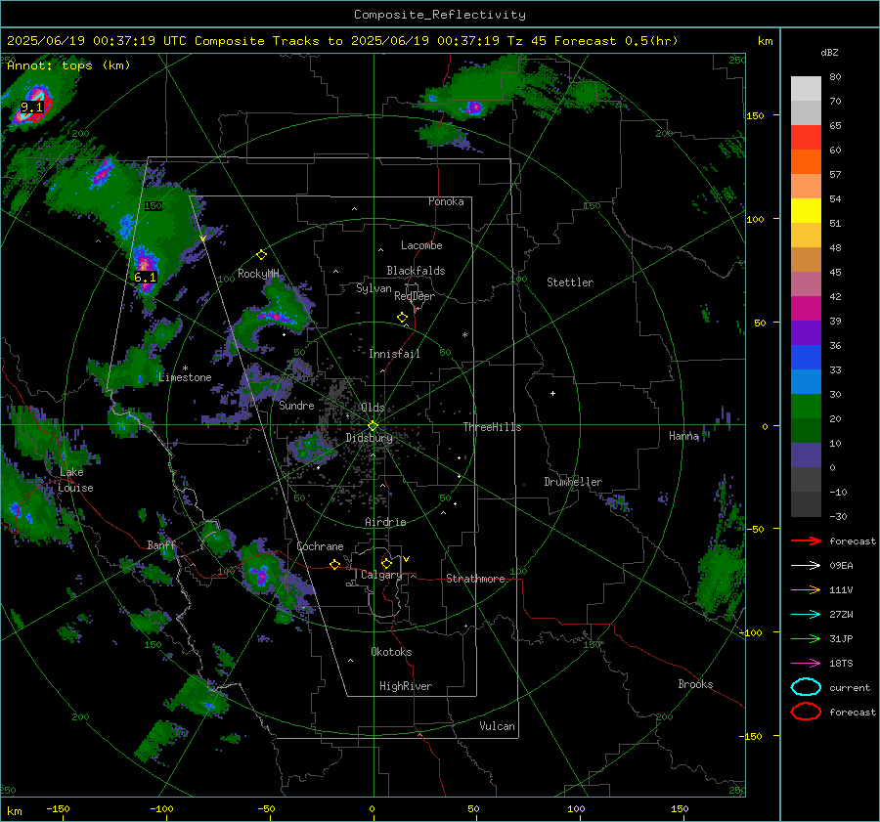880x822 pixels.
Task: Select the Vulcan map label
Action: pyautogui.click(x=497, y=725)
